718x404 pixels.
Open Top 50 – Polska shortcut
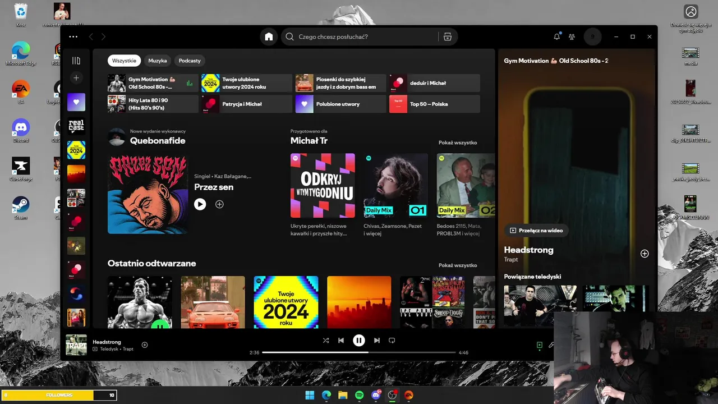pyautogui.click(x=434, y=104)
